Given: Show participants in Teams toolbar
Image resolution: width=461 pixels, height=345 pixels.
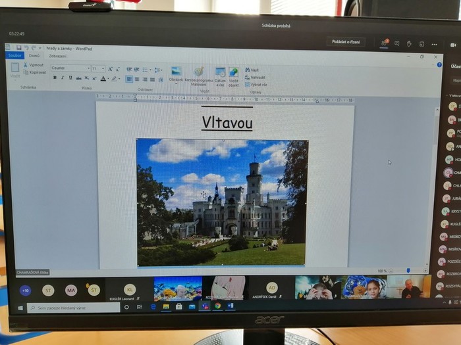Looking at the screenshot, I should [384, 43].
